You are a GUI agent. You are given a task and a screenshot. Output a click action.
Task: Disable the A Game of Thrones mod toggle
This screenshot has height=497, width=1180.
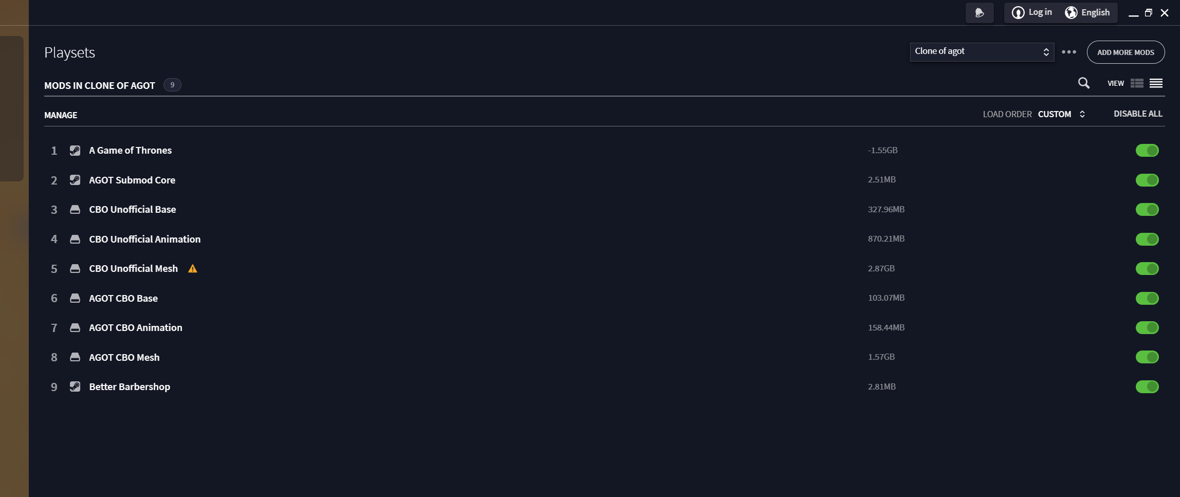(x=1147, y=151)
